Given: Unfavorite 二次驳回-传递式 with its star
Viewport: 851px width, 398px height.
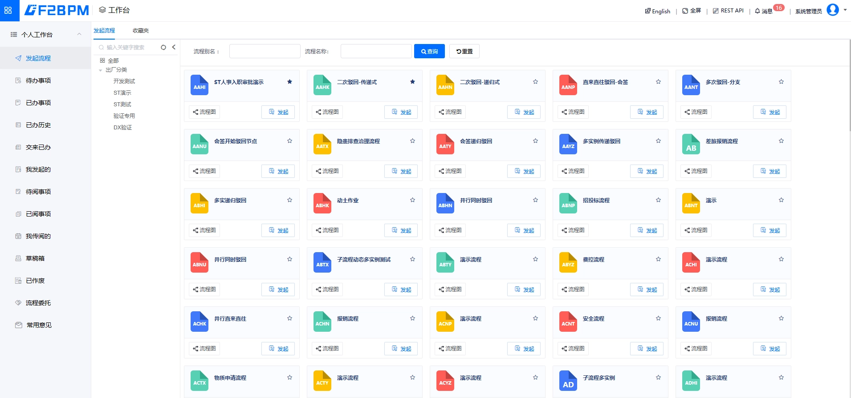Looking at the screenshot, I should 413,82.
